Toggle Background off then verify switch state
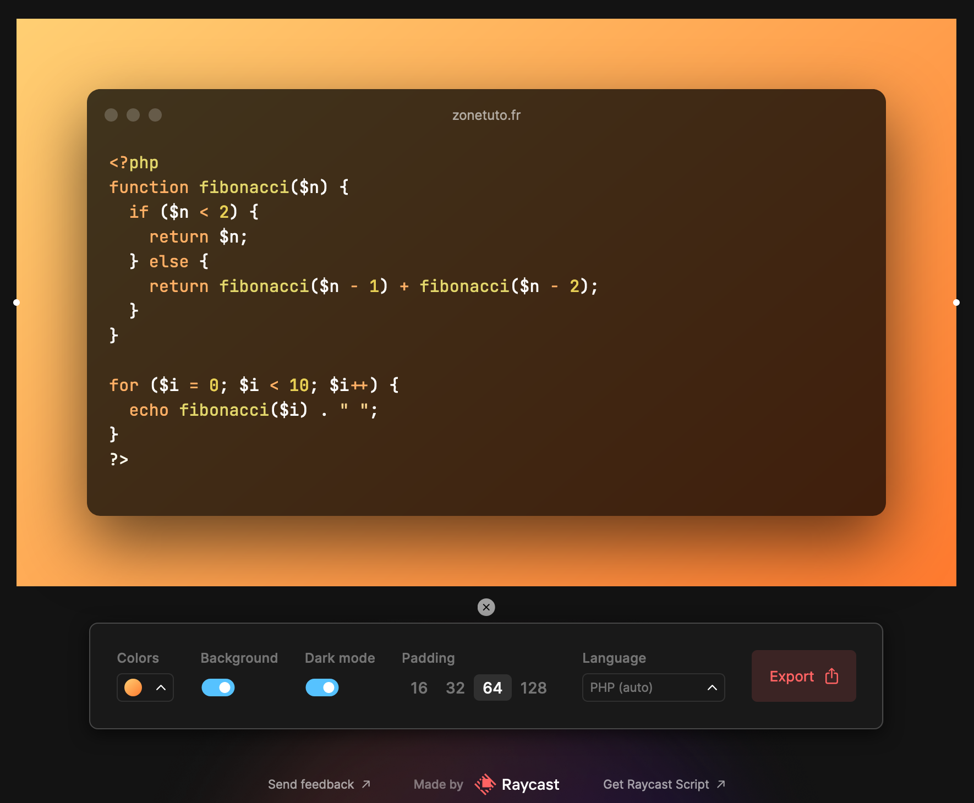 point(218,687)
